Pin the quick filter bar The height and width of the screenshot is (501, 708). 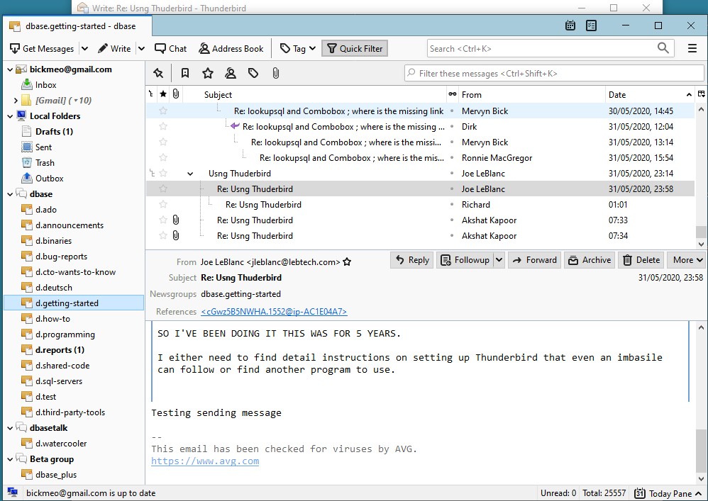pos(158,73)
